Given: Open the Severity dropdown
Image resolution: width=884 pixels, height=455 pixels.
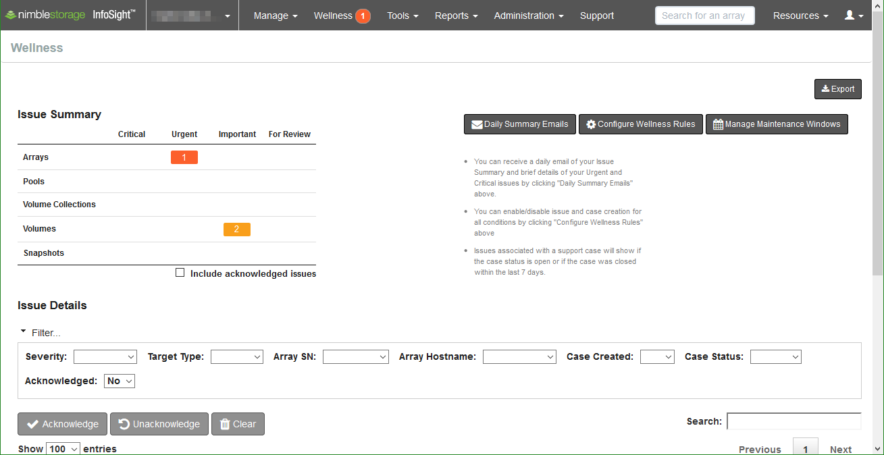Looking at the screenshot, I should tap(105, 356).
